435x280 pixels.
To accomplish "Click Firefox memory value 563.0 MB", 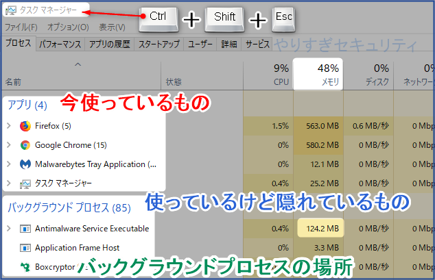I will click(322, 126).
